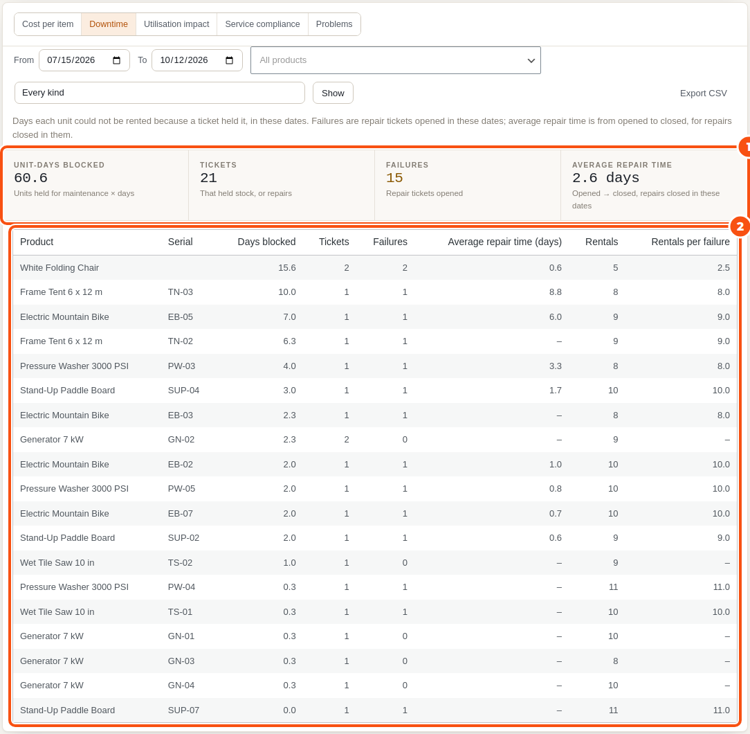The width and height of the screenshot is (750, 734).
Task: Select the Downtime tab
Action: pos(109,24)
